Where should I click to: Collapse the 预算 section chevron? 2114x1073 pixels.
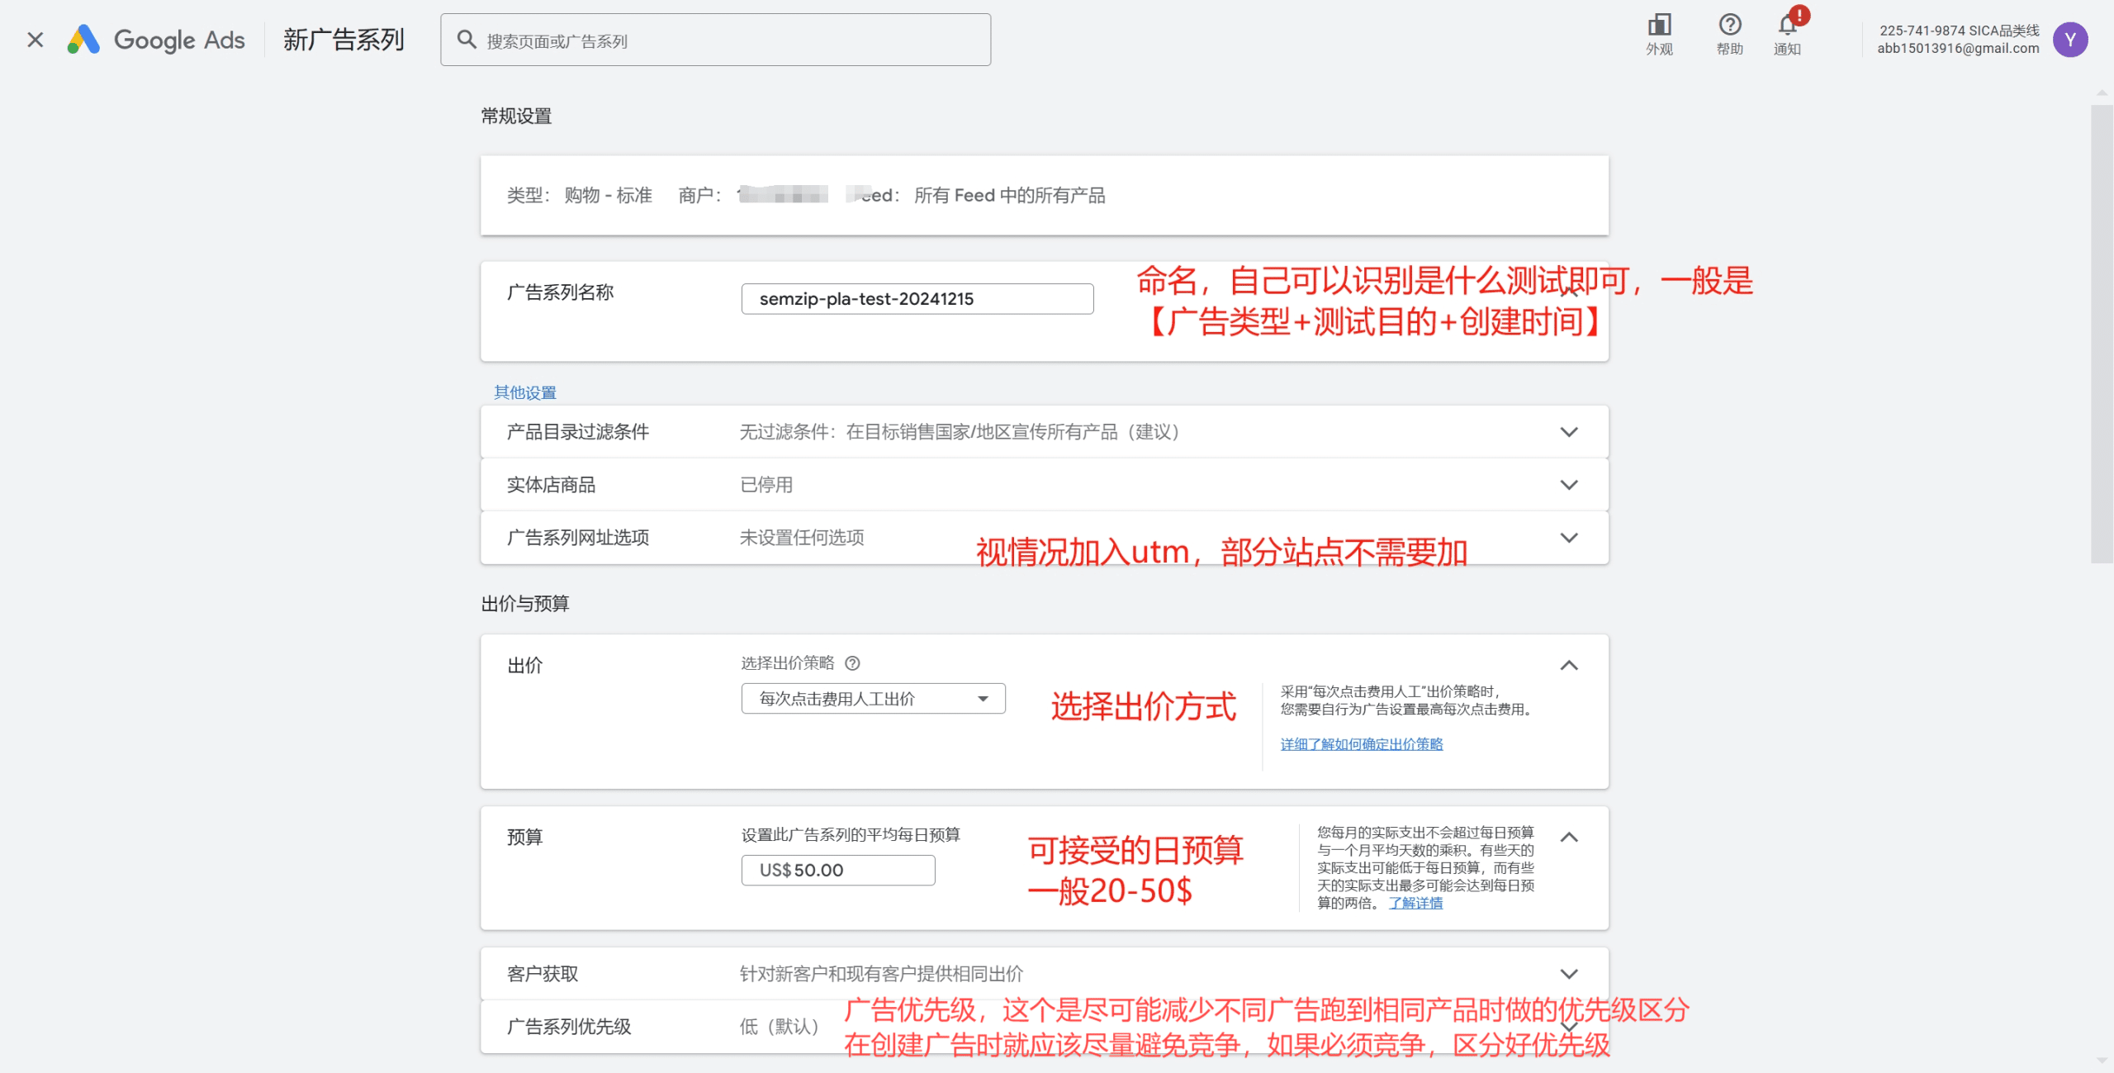pos(1569,838)
